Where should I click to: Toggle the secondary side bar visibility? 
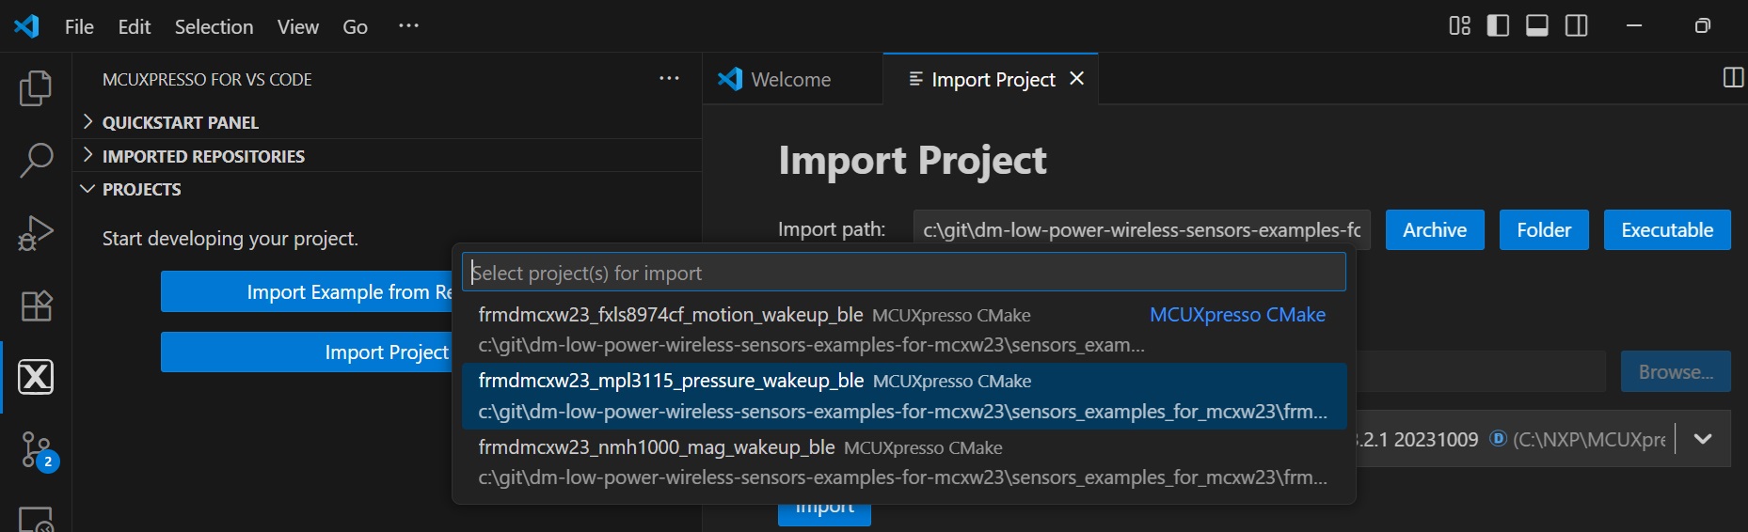click(1577, 26)
